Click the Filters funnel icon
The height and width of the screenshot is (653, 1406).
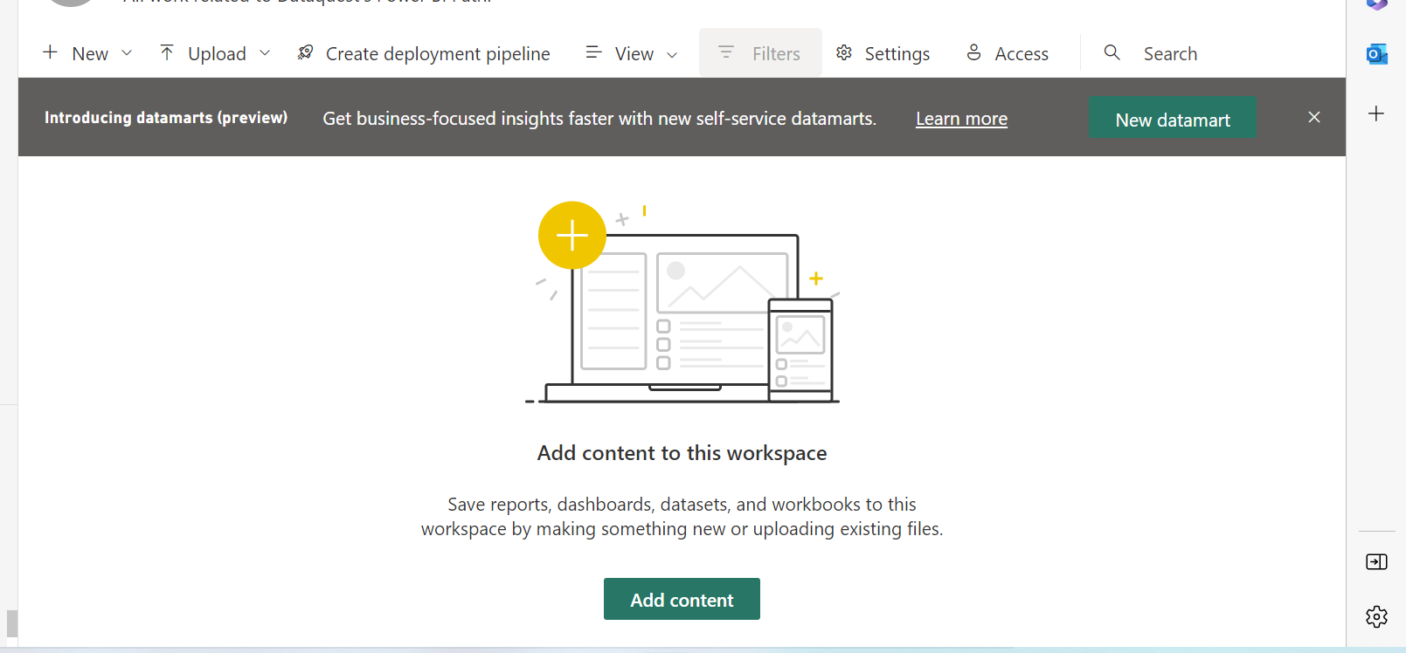(x=726, y=52)
